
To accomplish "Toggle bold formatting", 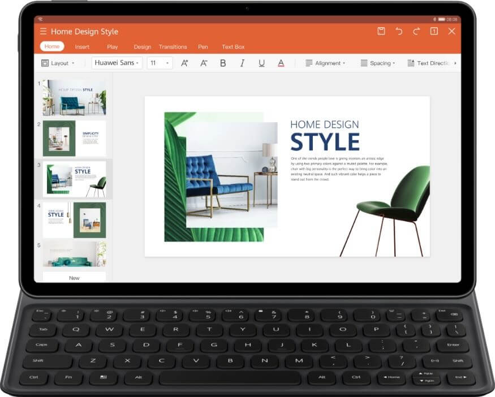I will [223, 63].
